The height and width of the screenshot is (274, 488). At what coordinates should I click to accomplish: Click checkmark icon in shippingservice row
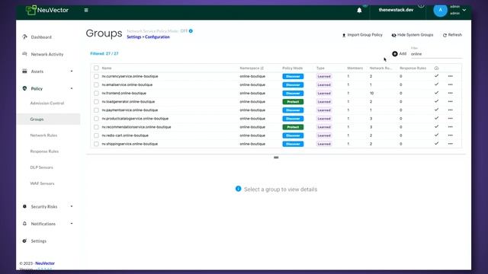436,144
